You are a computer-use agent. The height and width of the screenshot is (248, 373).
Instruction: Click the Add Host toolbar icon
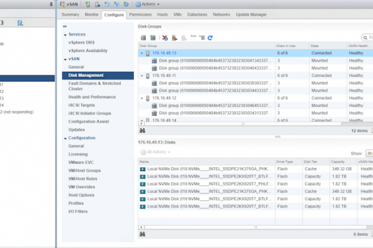click(87, 4)
